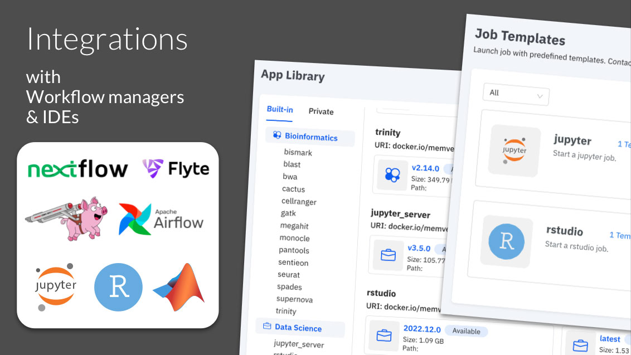
Task: Click the Flyte logo
Action: [x=176, y=169]
